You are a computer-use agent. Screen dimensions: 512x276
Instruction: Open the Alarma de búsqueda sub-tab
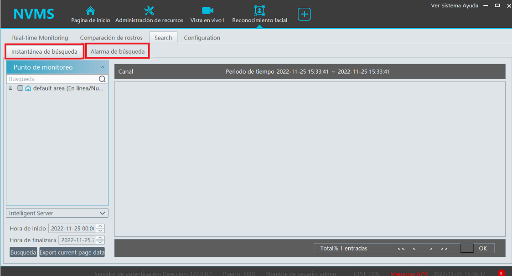click(118, 51)
